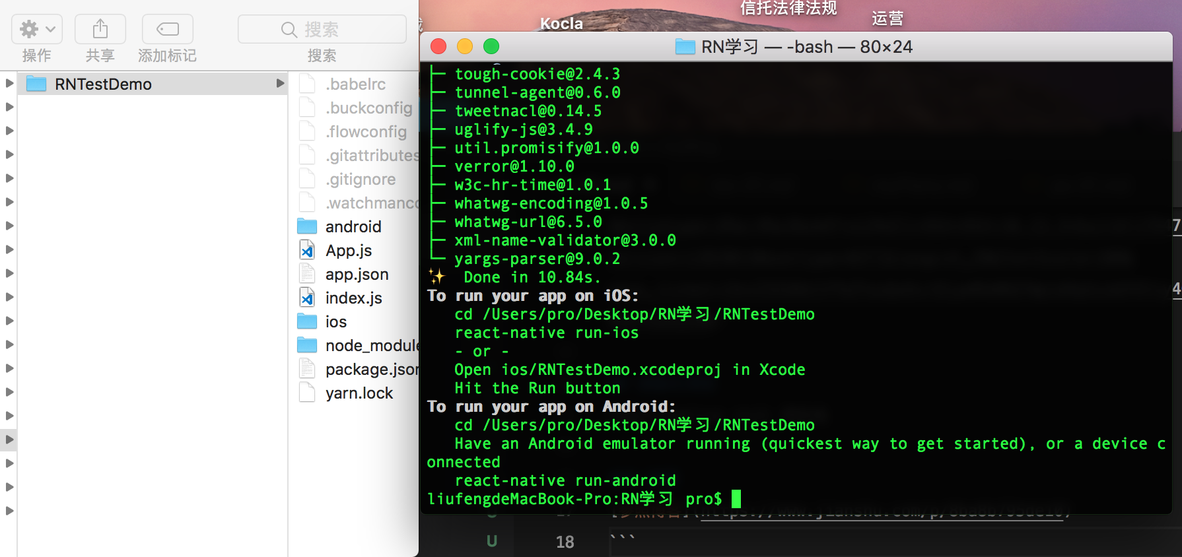Click the green zoom button of Terminal
1182x557 pixels.
tap(491, 47)
